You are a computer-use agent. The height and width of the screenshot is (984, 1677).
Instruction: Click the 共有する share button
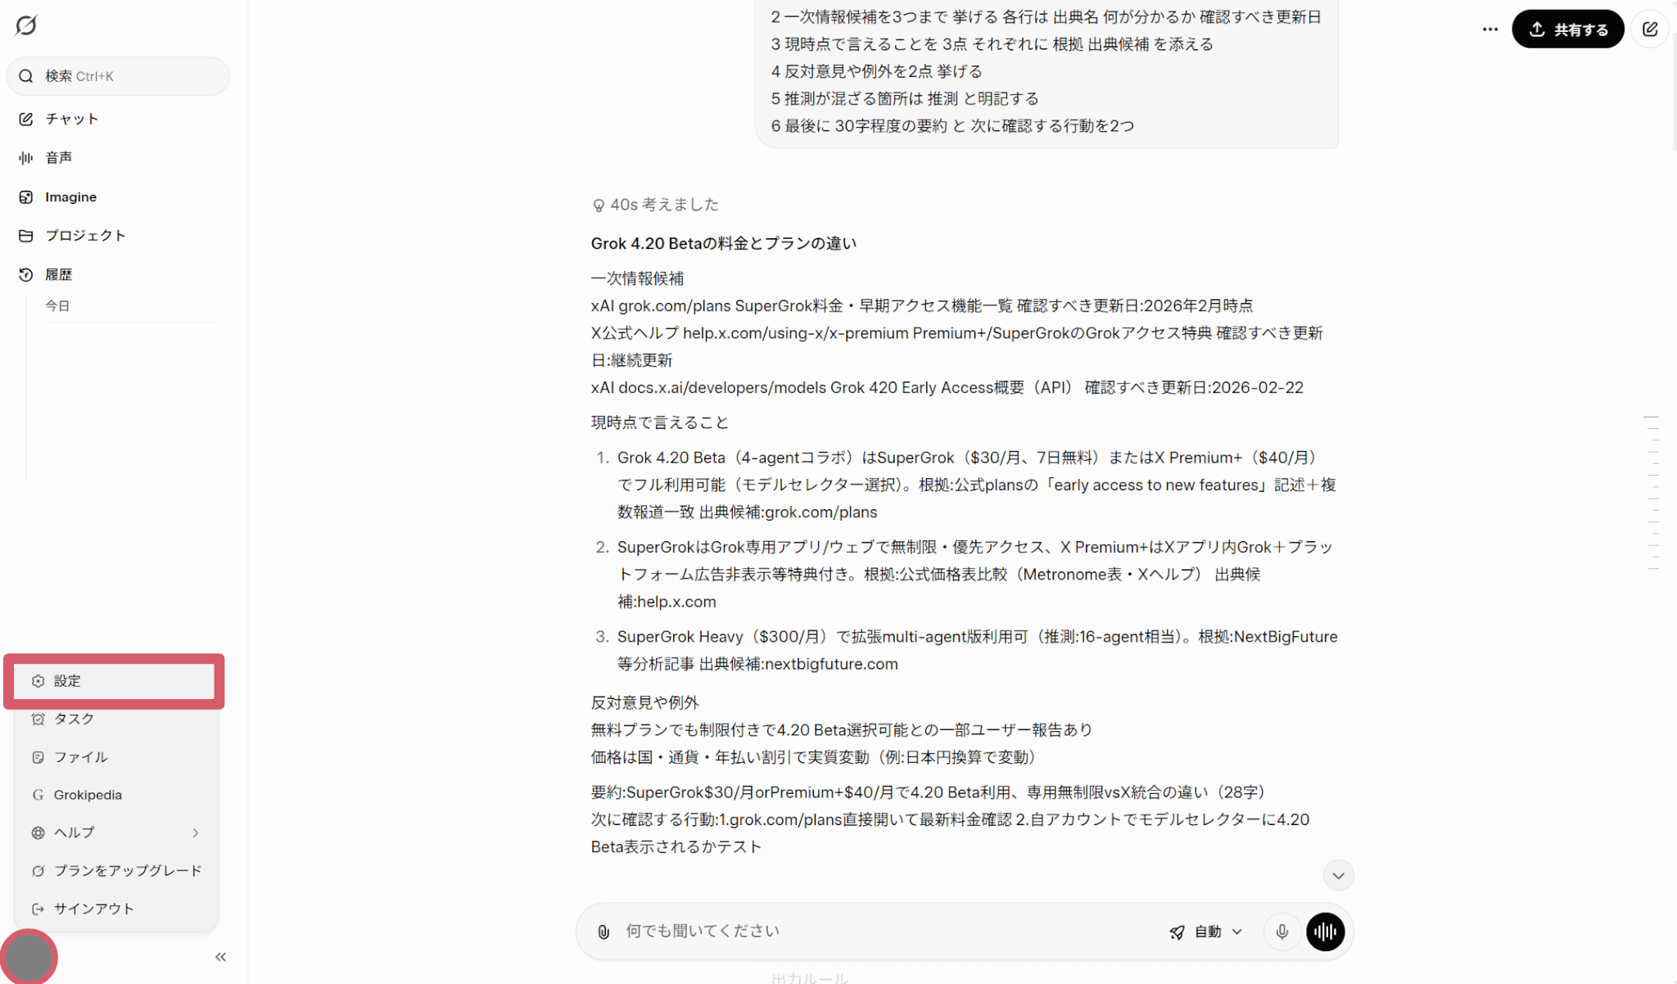click(x=1567, y=29)
